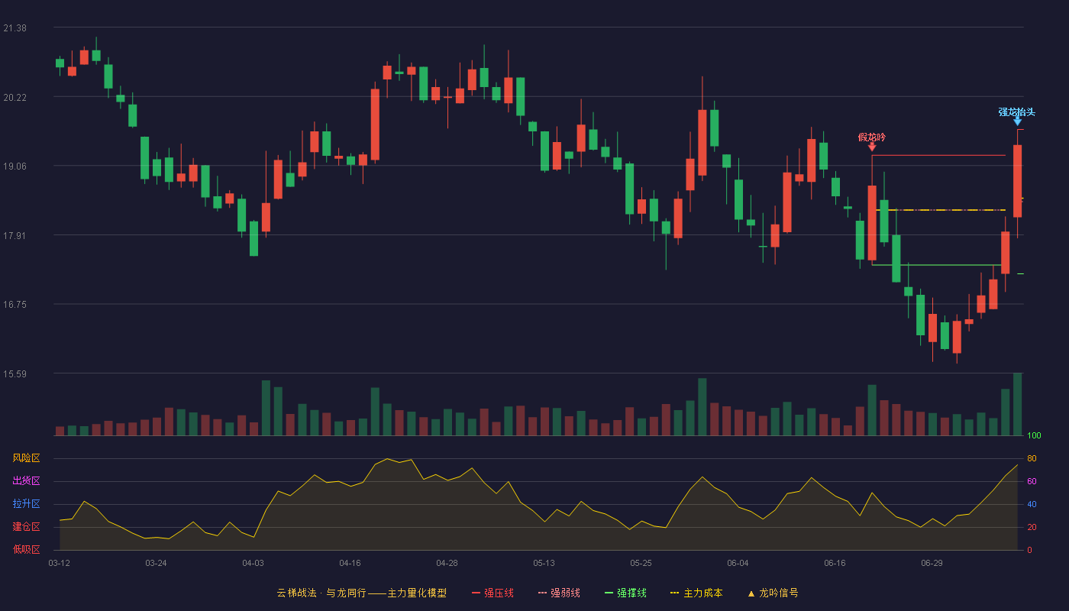This screenshot has width=1069, height=611.
Task: Click the red arrow marker under 假龙吟
Action: click(872, 146)
